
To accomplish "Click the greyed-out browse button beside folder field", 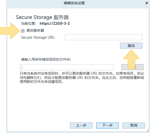I will [x=132, y=67].
